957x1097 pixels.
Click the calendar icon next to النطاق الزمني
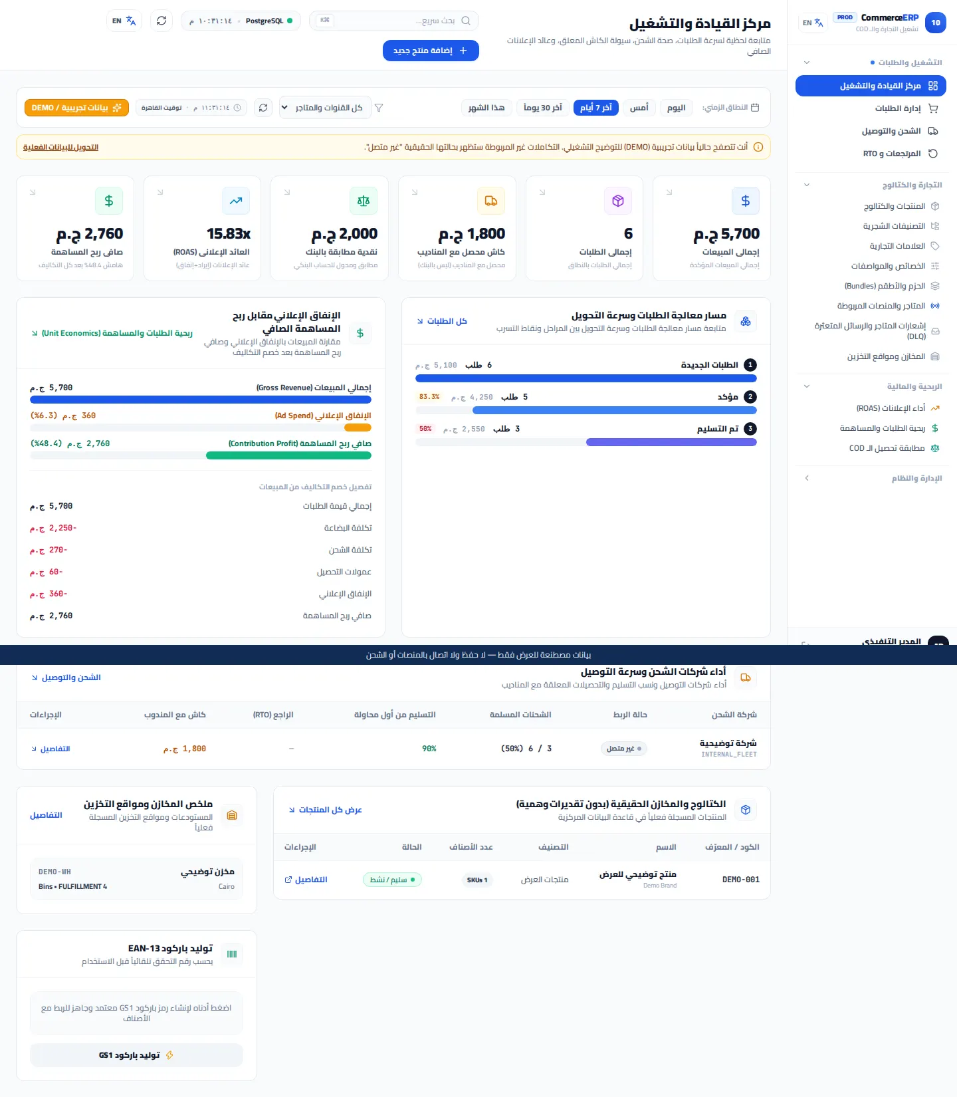(755, 107)
